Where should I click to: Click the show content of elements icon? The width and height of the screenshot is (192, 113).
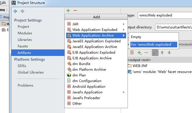point(132,53)
